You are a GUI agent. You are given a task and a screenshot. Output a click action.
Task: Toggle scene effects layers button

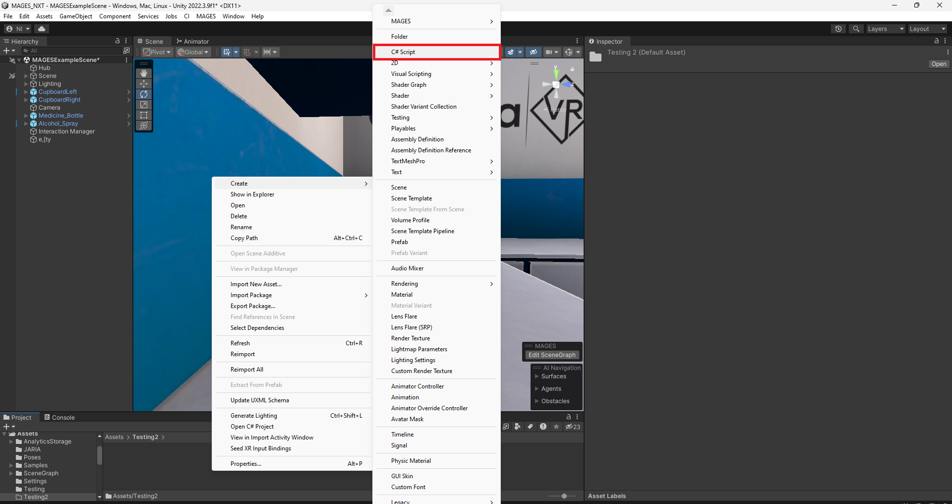pyautogui.click(x=511, y=52)
